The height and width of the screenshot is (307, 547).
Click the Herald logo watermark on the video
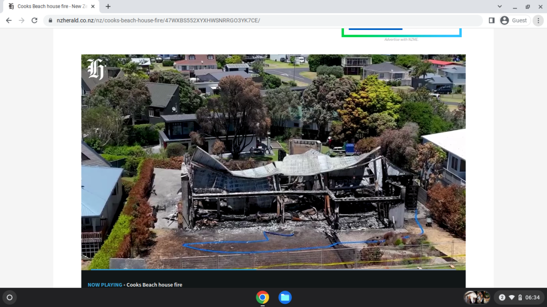[95, 69]
